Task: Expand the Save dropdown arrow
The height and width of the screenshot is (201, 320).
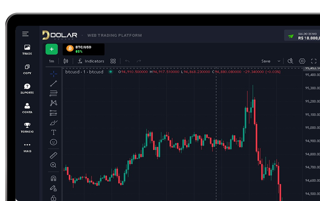Action: [279, 61]
